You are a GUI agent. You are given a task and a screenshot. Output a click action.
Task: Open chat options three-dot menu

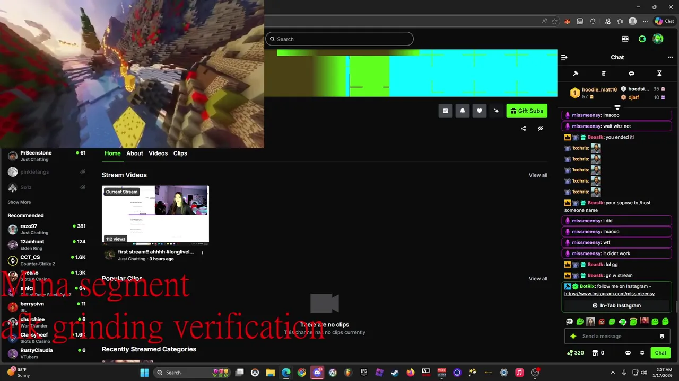click(671, 57)
